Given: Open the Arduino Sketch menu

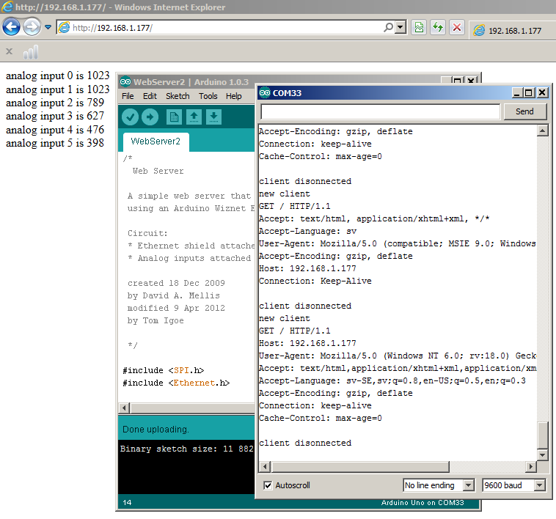Looking at the screenshot, I should point(178,96).
